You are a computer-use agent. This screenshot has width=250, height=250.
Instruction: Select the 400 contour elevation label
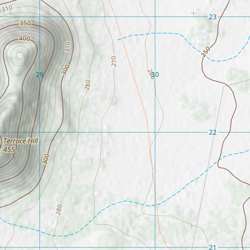click(x=24, y=39)
